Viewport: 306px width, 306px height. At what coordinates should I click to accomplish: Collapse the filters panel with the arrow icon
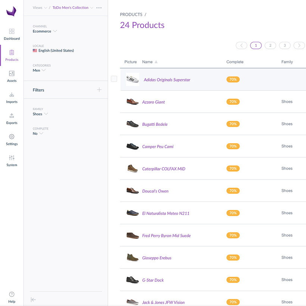33,300
